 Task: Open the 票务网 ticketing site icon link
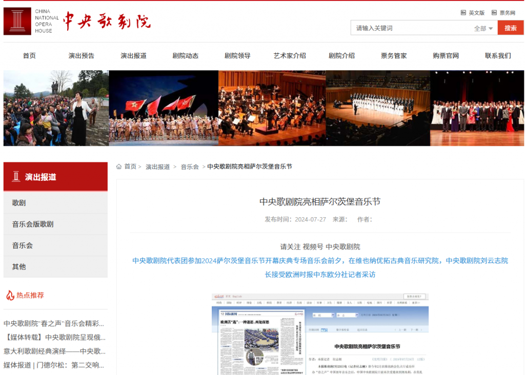pyautogui.click(x=494, y=13)
